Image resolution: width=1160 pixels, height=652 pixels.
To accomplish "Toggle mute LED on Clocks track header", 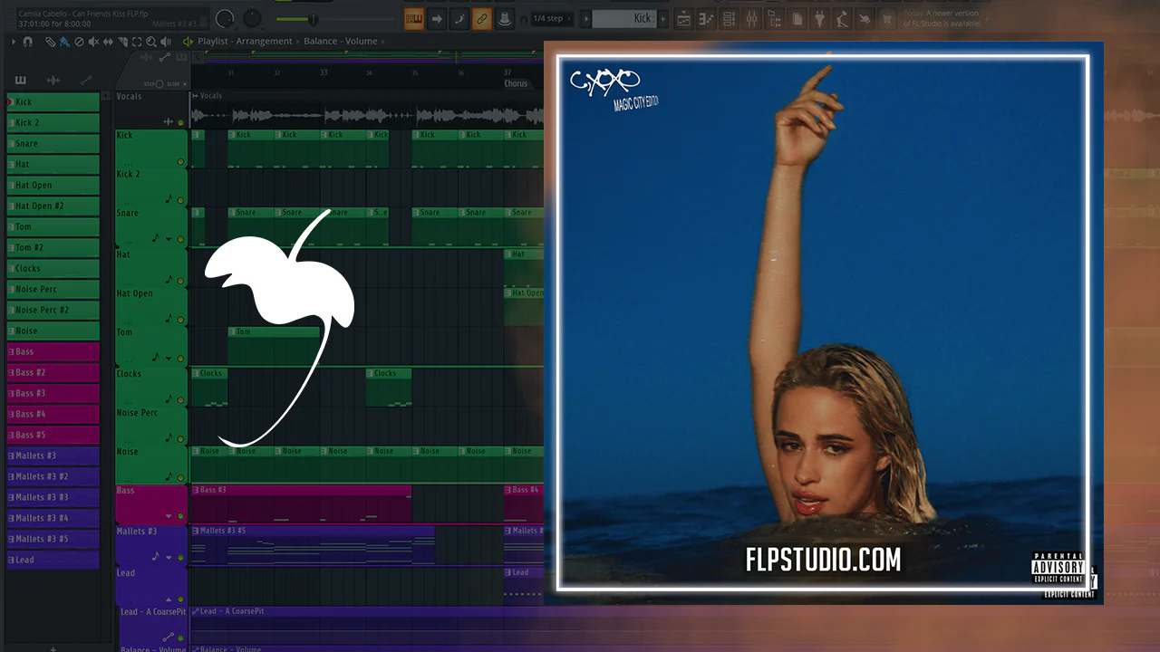I will point(180,399).
